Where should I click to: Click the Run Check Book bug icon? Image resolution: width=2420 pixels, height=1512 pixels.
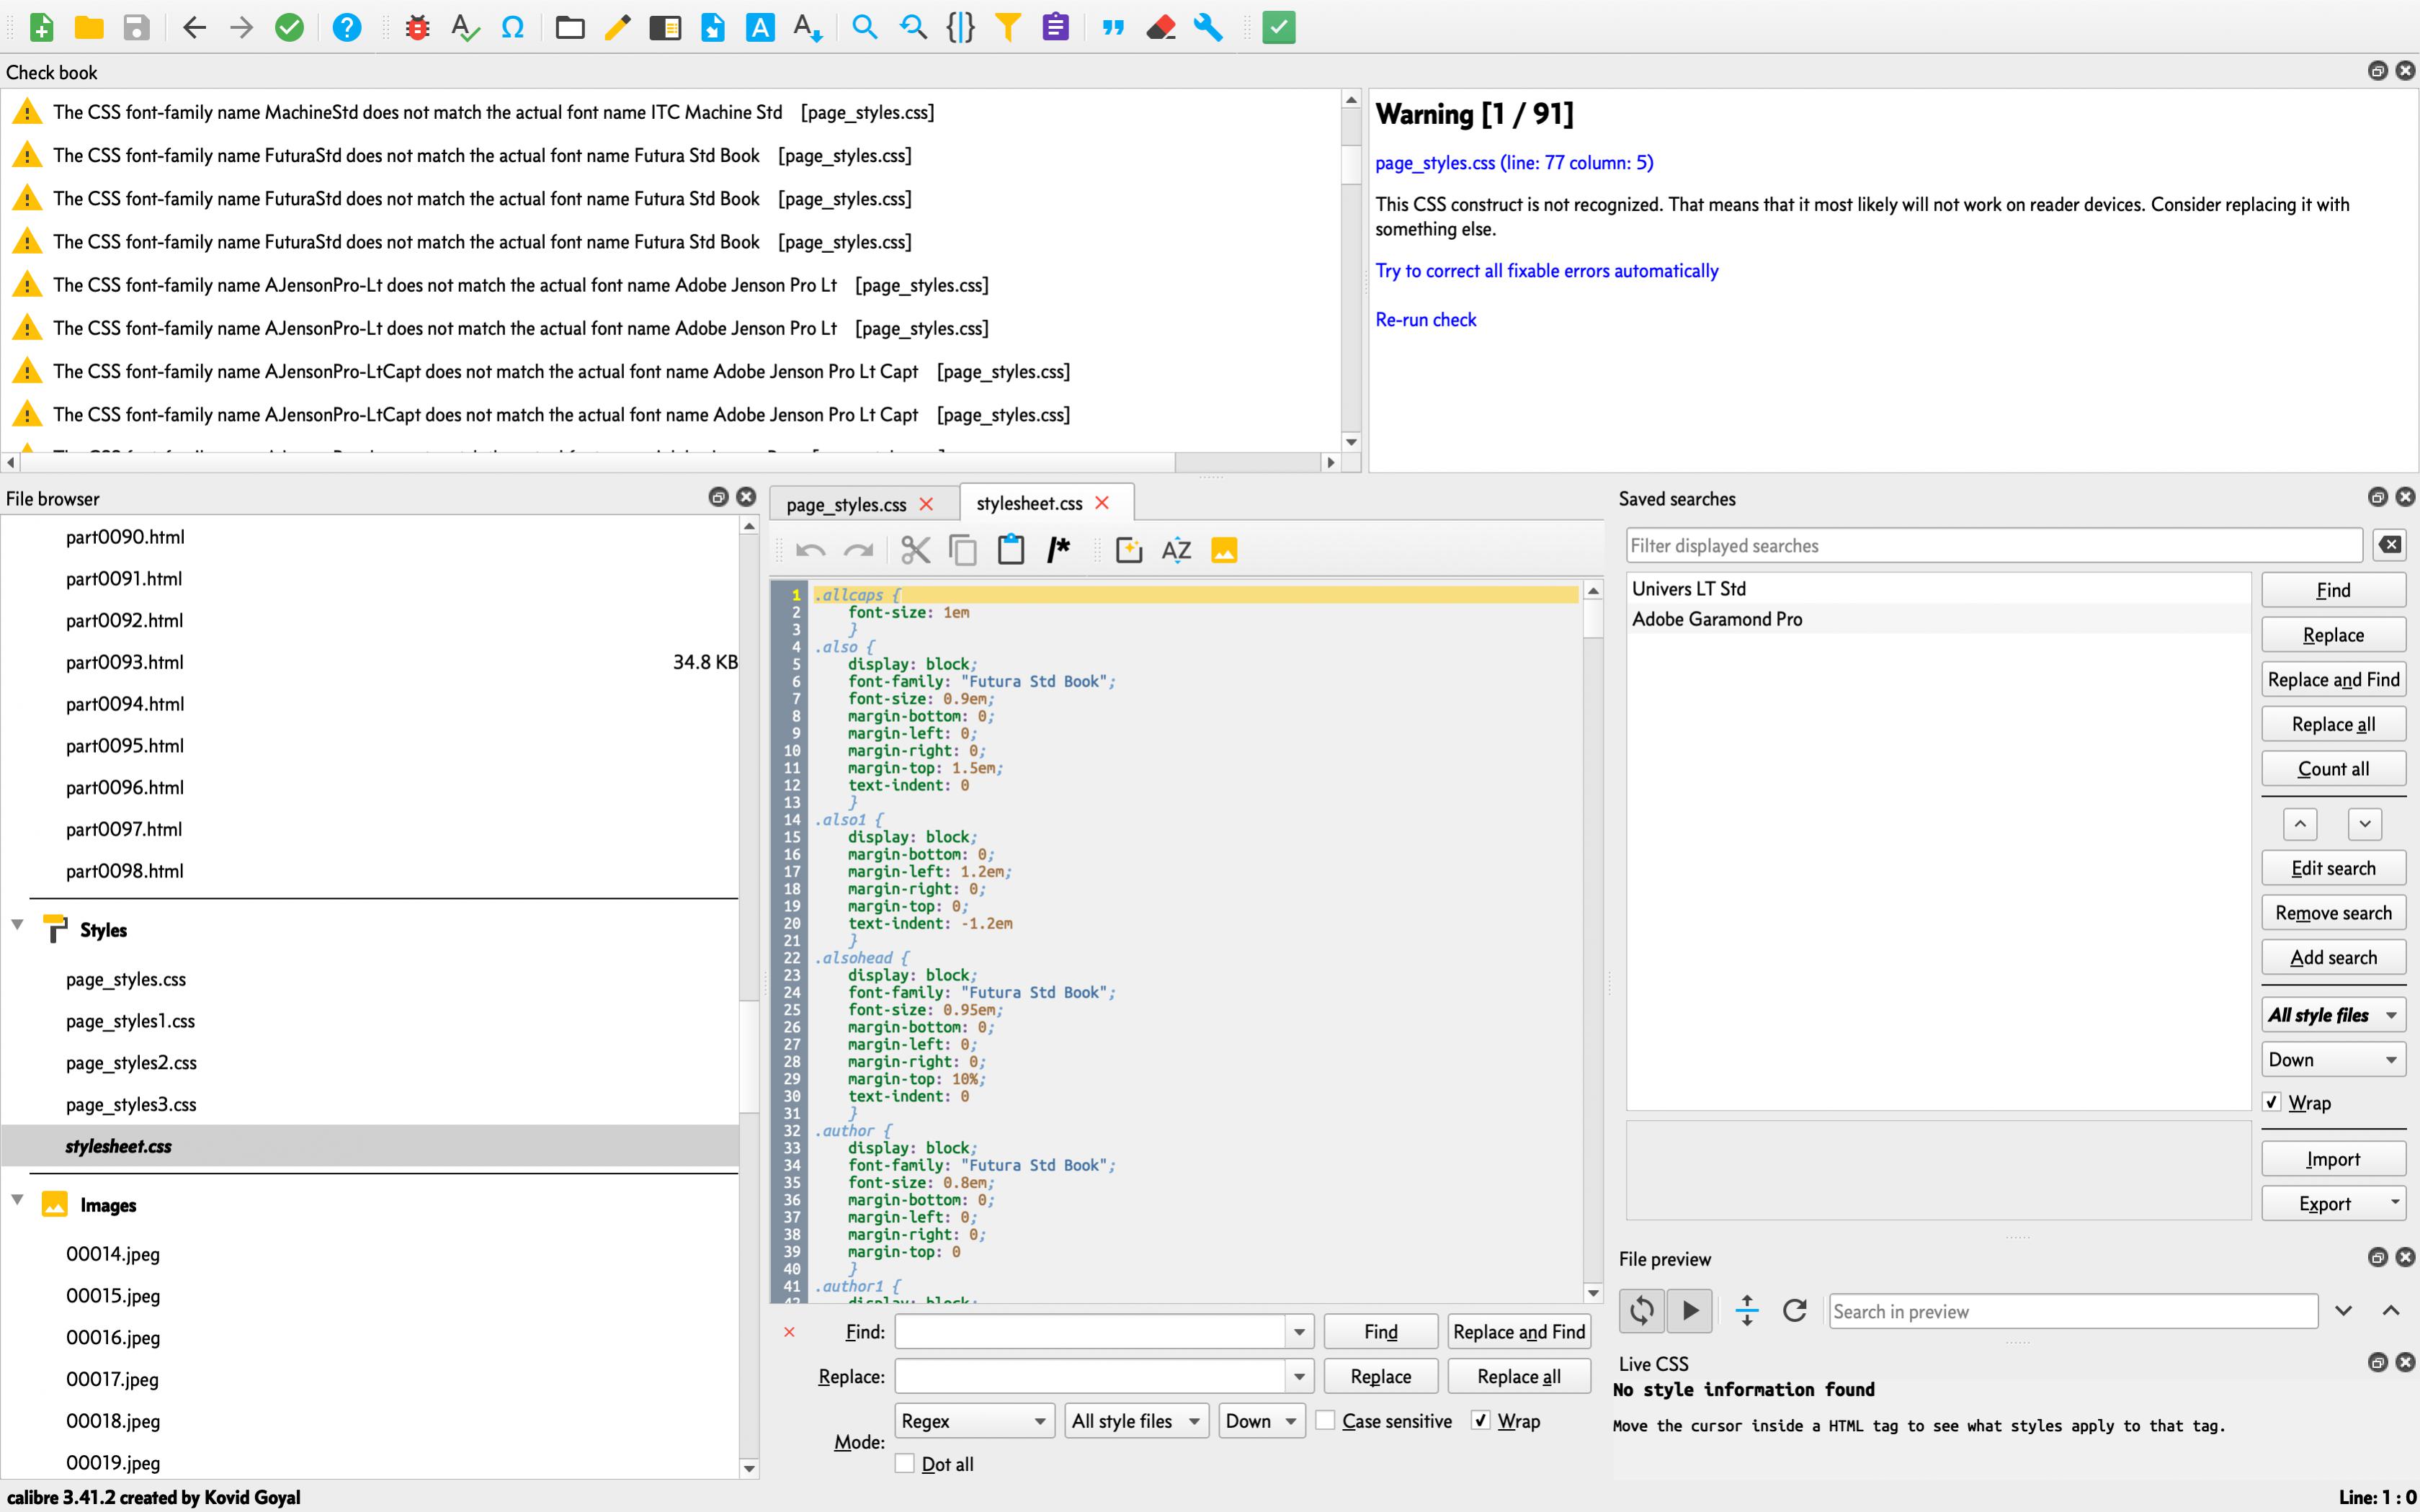coord(417,27)
